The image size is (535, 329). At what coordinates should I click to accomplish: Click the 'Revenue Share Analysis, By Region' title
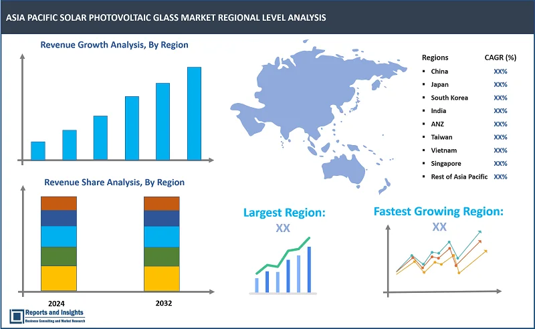(114, 183)
